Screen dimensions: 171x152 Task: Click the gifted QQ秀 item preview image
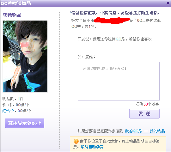[x=25, y=56]
